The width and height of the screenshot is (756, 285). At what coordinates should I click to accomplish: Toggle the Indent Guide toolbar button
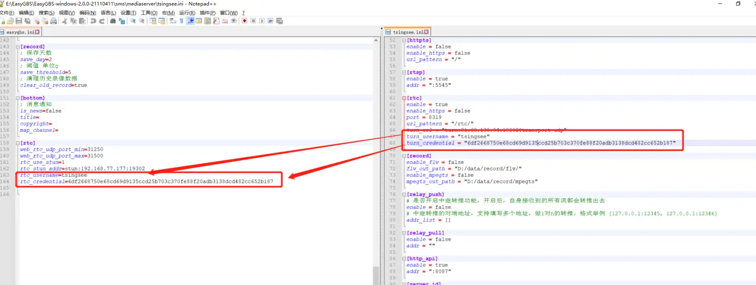point(190,21)
